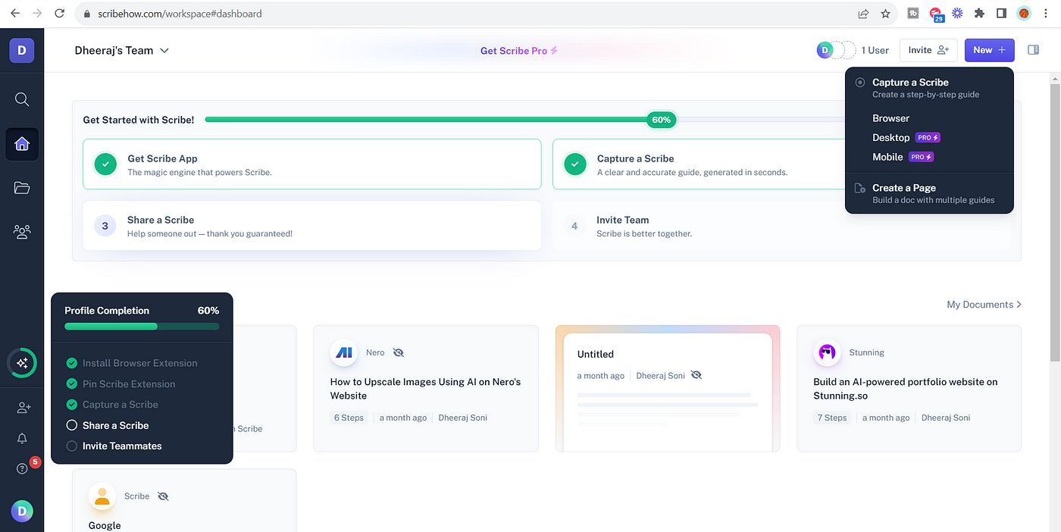Click the 6 Steps label
1061x532 pixels.
pyautogui.click(x=349, y=418)
